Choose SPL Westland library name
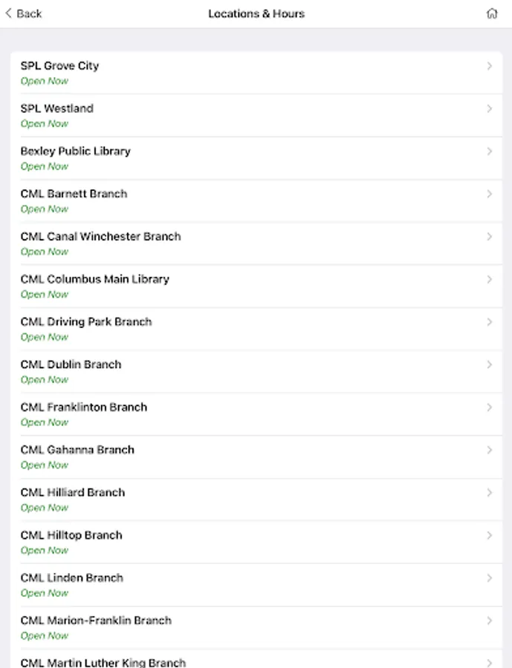The image size is (512, 668). (56, 108)
